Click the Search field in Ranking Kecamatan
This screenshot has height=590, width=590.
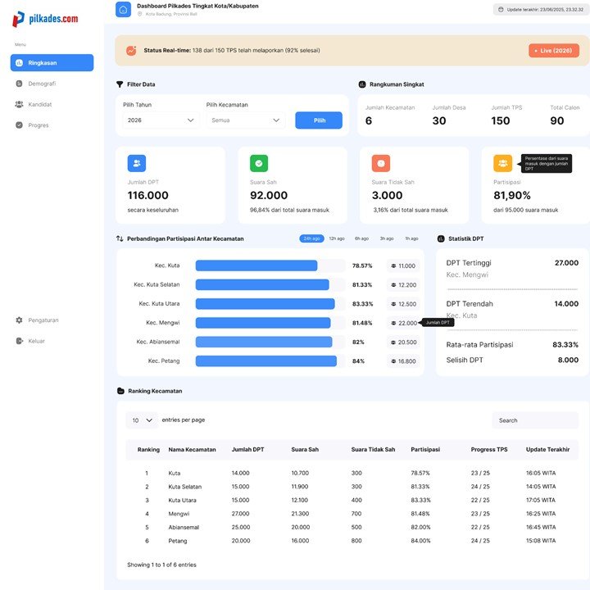[x=534, y=420]
